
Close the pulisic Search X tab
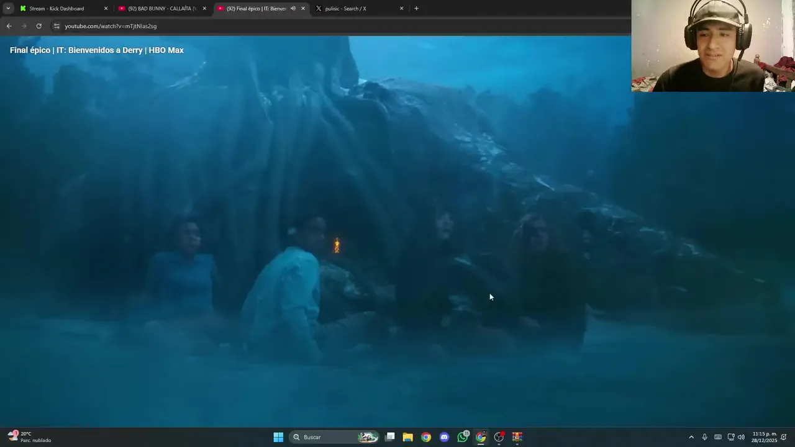click(402, 9)
